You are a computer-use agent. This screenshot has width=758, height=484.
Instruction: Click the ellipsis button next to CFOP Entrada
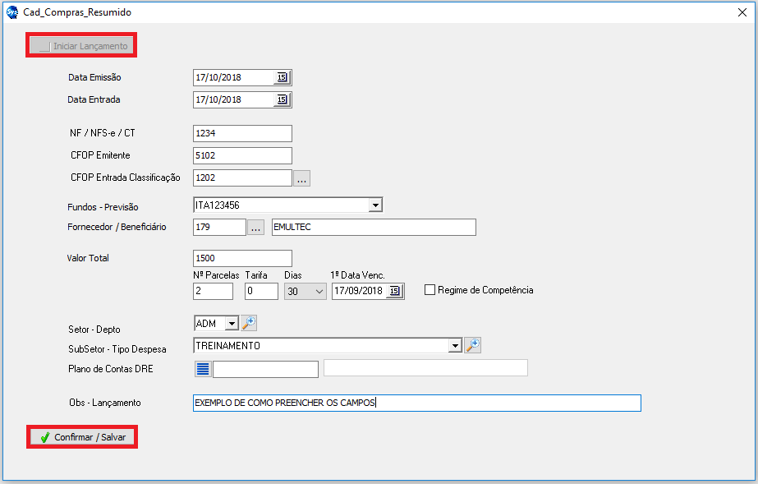(301, 178)
